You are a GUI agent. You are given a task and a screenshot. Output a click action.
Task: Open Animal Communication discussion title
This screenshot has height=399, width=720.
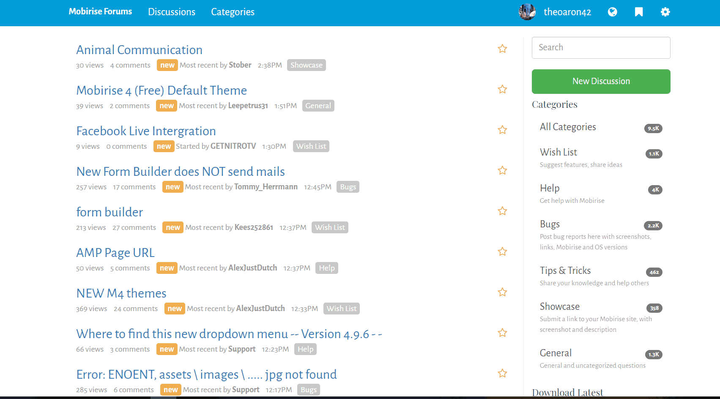139,50
